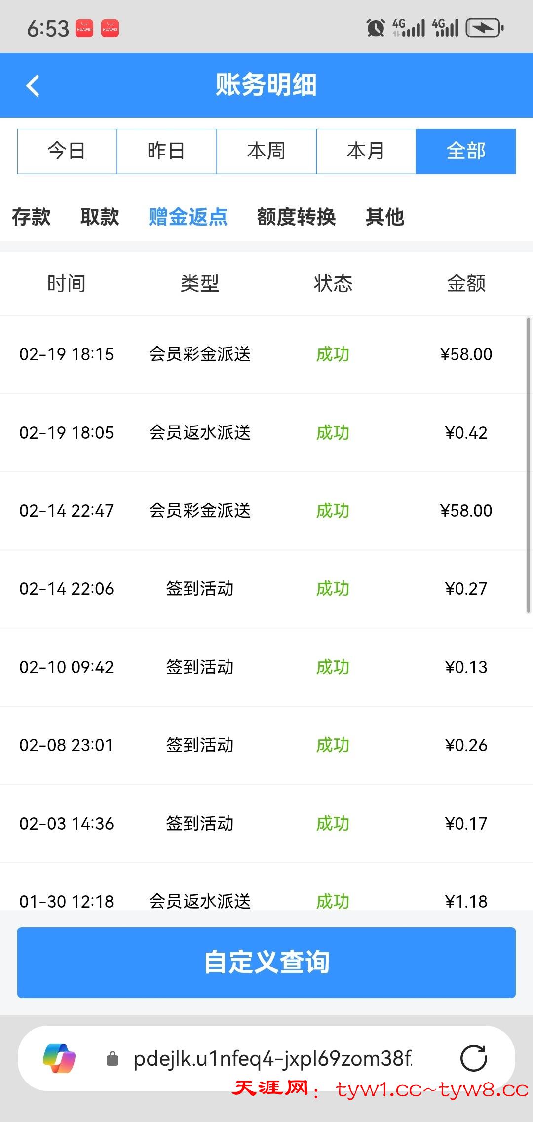This screenshot has width=533, height=1122.
Task: Tap the lock icon beside URL
Action: coord(113,1058)
